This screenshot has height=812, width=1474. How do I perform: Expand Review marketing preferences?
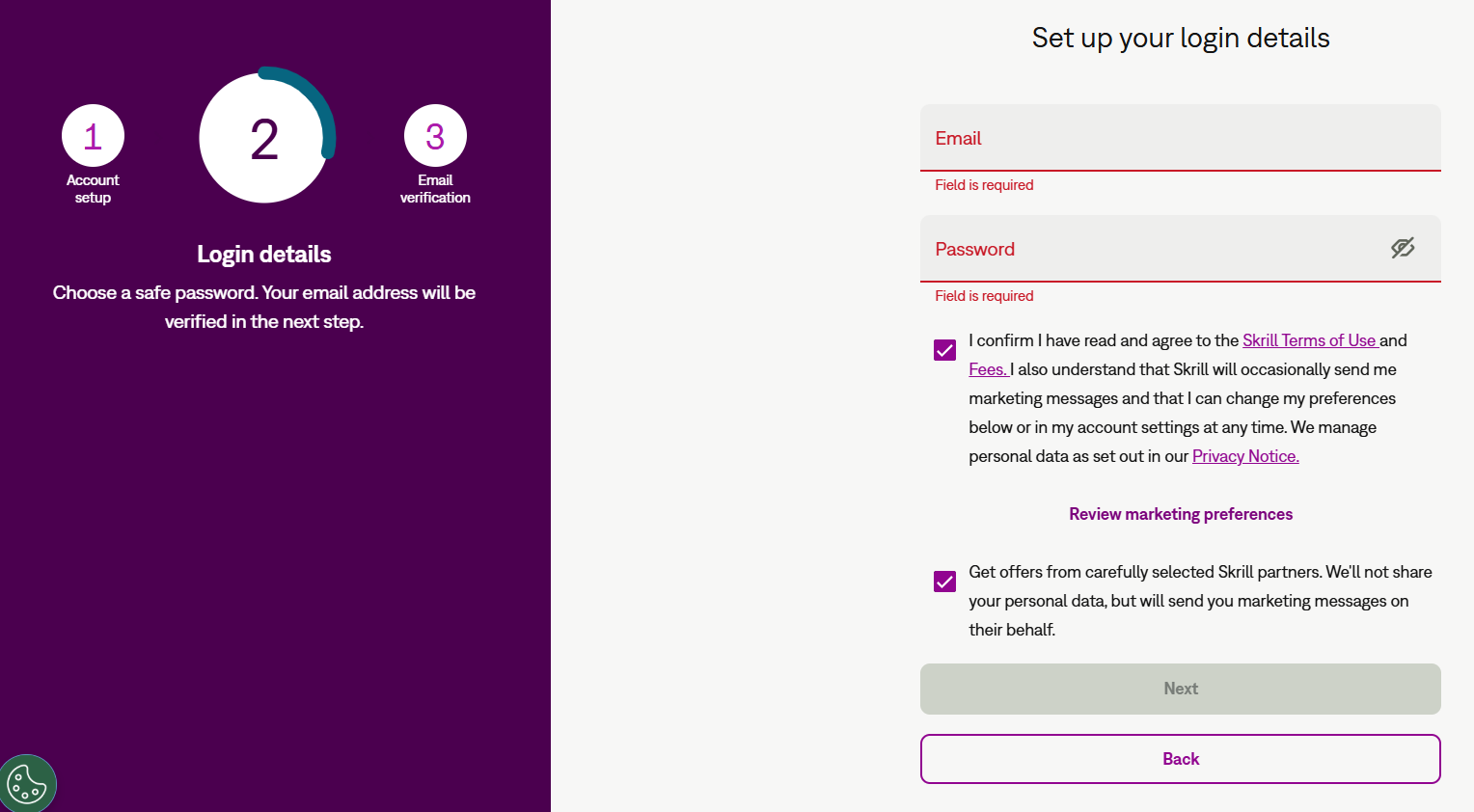(1181, 514)
